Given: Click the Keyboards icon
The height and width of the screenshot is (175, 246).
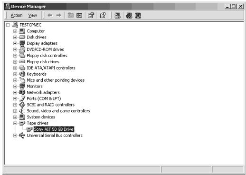Looking at the screenshot, I should pos(22,74).
